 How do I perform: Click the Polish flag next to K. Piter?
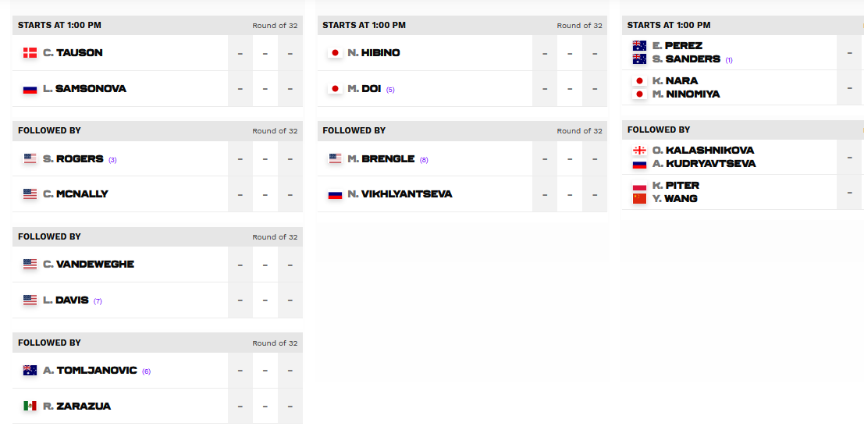[x=639, y=186]
